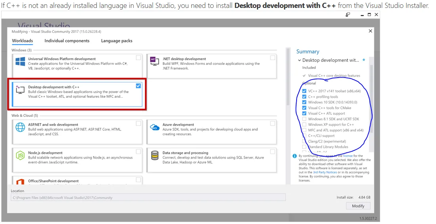Image resolution: width=436 pixels, height=224 pixels.
Task: Click the 'Visual C++ core desktop features' text
Action: [x=334, y=76]
